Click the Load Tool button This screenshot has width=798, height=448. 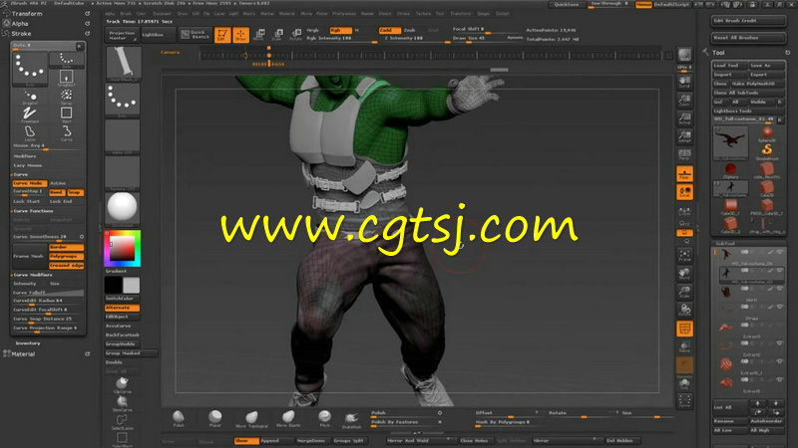730,66
